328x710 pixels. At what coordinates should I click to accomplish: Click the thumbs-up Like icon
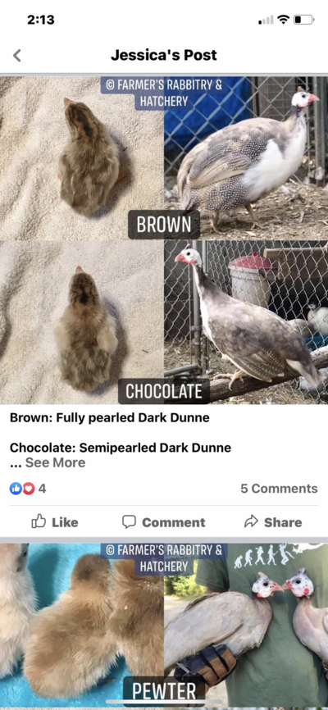coord(39,521)
